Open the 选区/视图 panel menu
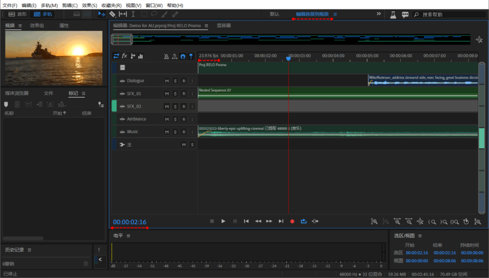This screenshot has width=489, height=278. click(x=420, y=236)
